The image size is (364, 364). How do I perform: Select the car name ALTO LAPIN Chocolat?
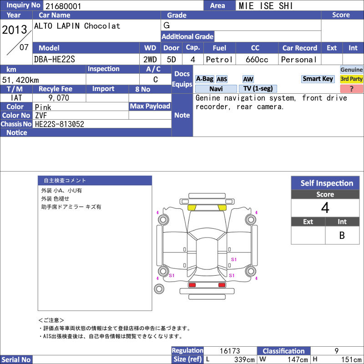click(77, 26)
